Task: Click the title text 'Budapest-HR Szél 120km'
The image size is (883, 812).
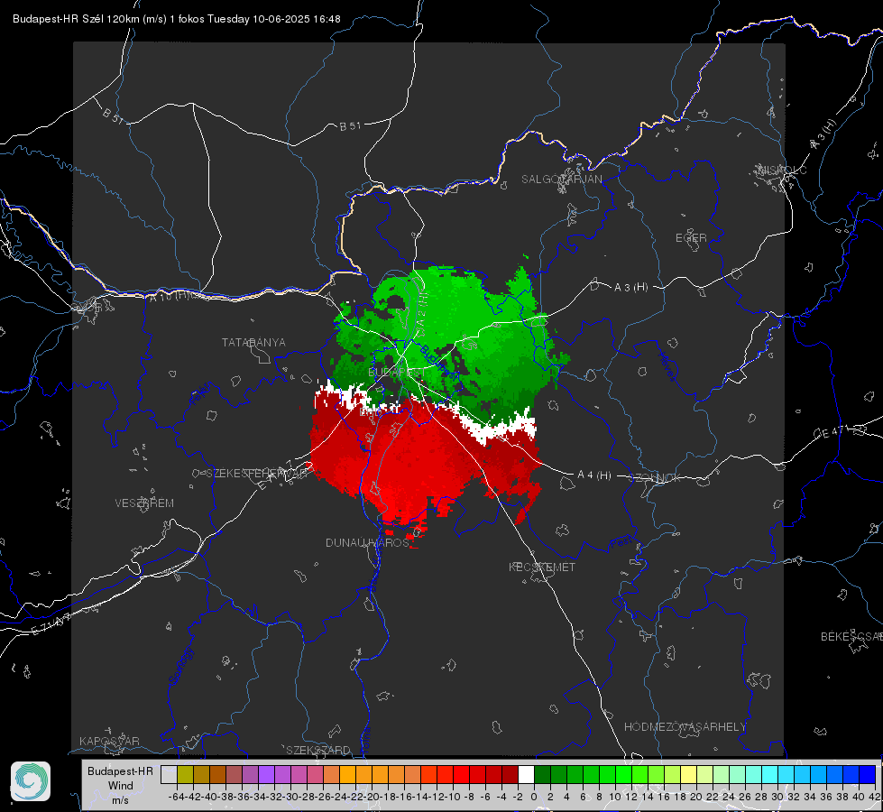Action: click(76, 19)
